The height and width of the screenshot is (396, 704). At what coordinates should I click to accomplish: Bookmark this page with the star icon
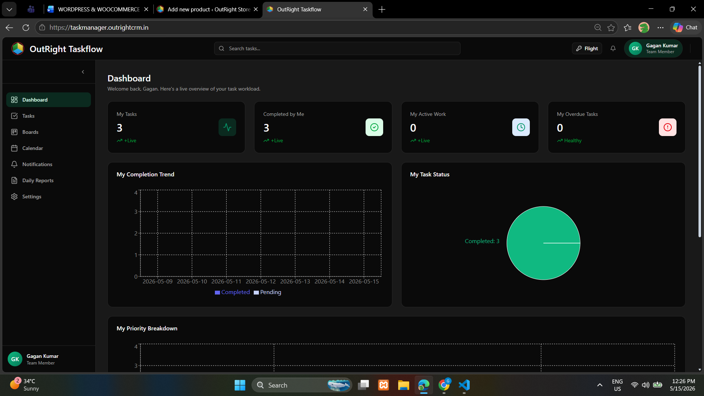point(611,27)
